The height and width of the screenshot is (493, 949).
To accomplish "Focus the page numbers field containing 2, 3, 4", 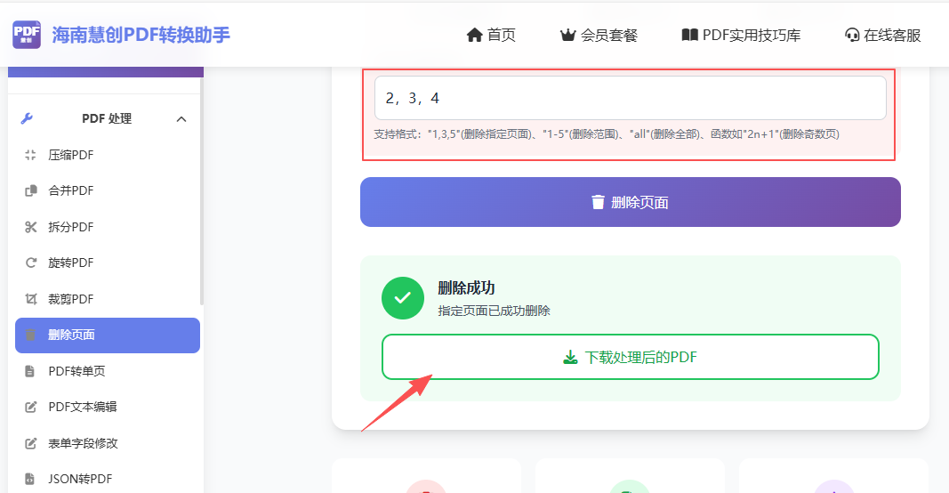I will (630, 98).
